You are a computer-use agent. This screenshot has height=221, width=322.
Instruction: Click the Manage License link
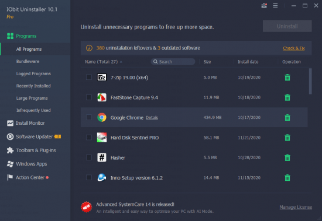(x=296, y=207)
